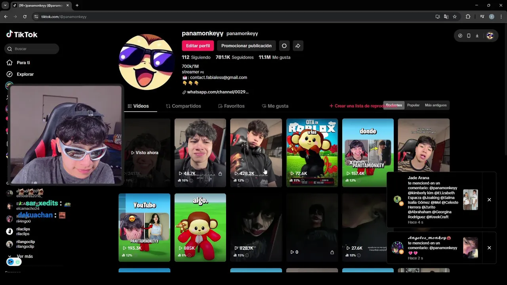Open Angeles_monkey notification thumbnail
The image size is (507, 285).
coord(471,248)
